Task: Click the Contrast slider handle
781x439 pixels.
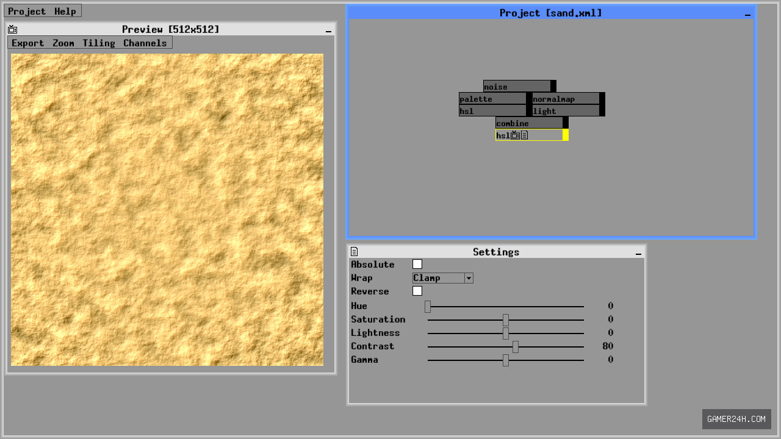Action: coord(516,346)
